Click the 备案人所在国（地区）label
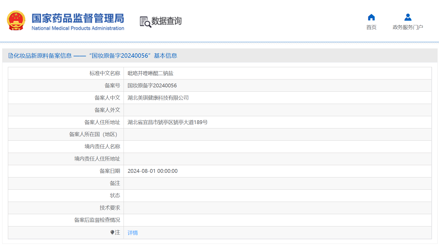The image size is (439, 249). click(x=94, y=134)
